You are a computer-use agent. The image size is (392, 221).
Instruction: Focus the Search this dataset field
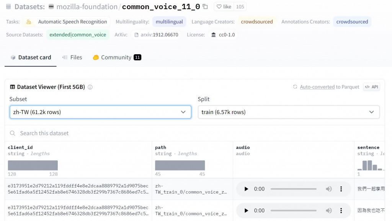tap(195, 133)
